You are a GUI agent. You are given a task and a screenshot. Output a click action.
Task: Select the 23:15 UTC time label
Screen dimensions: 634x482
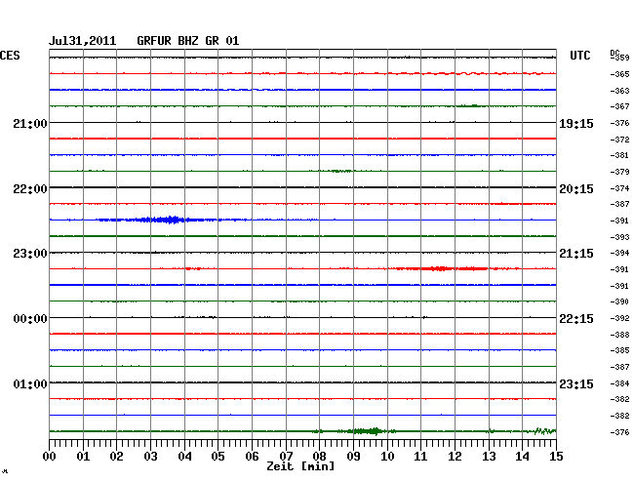[576, 383]
